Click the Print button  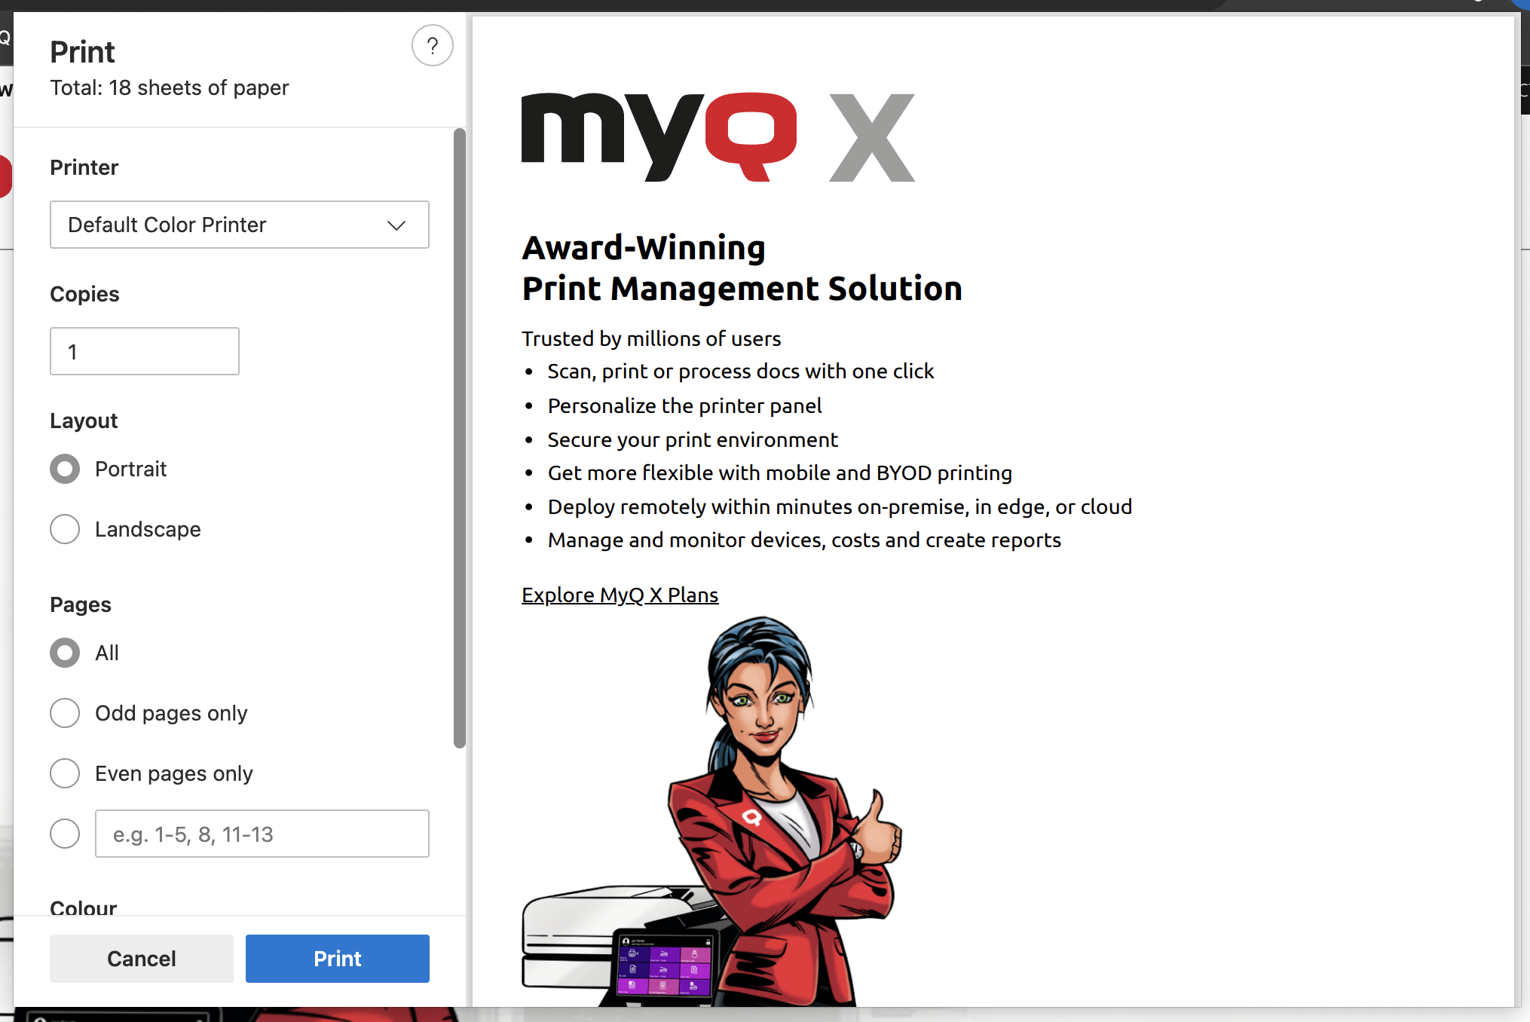click(337, 958)
